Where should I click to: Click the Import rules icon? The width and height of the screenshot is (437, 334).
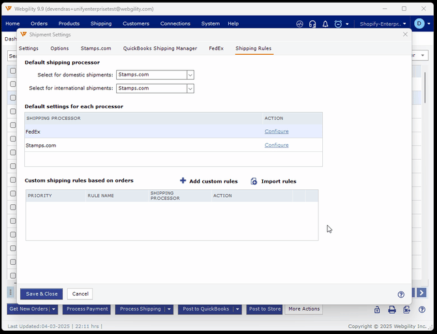point(254,181)
